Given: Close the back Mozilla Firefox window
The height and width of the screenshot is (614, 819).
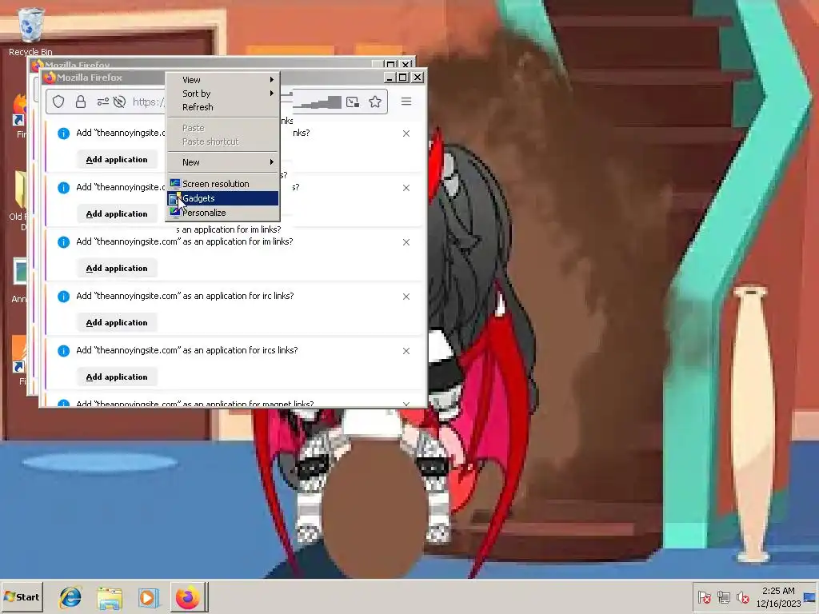Looking at the screenshot, I should [406, 64].
